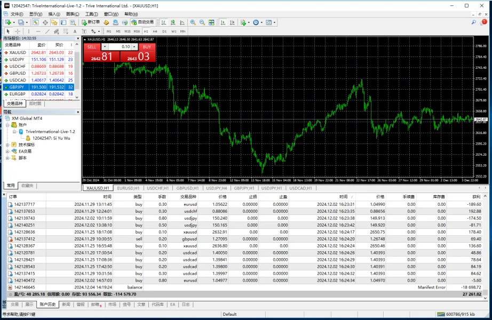The height and width of the screenshot is (320, 492).
Task: Select the trendline drawing tool
Action: click(46, 31)
